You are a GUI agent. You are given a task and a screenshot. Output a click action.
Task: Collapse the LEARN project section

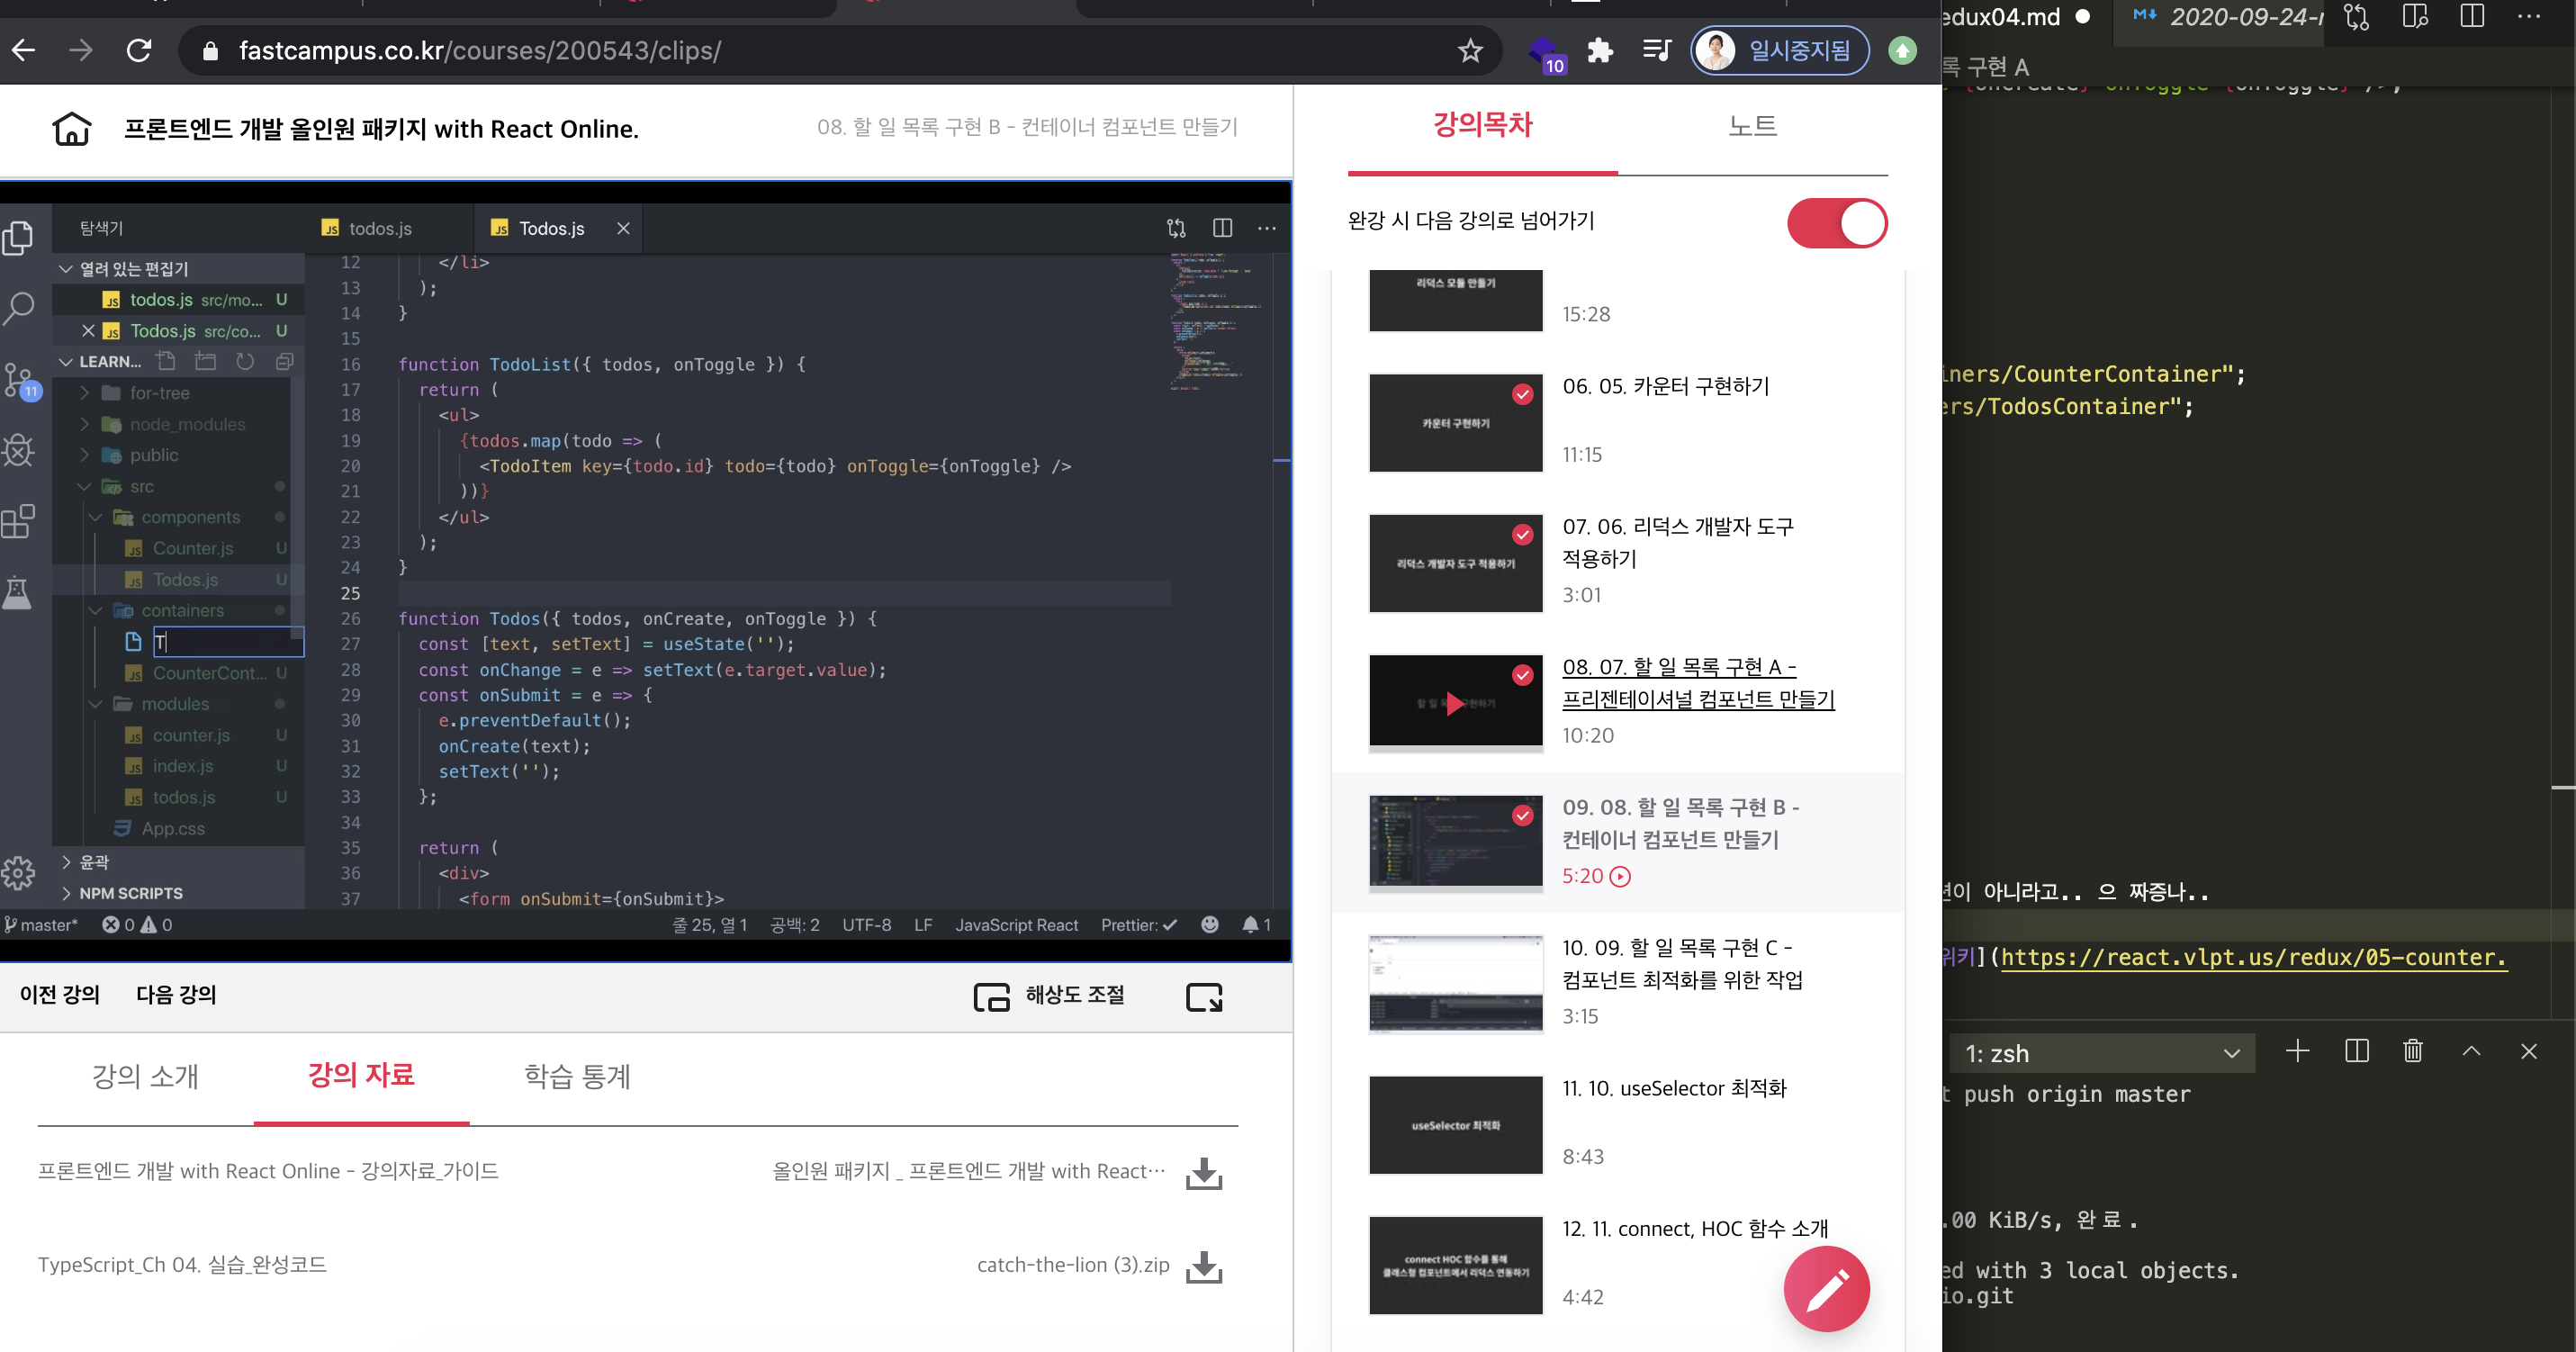point(66,361)
